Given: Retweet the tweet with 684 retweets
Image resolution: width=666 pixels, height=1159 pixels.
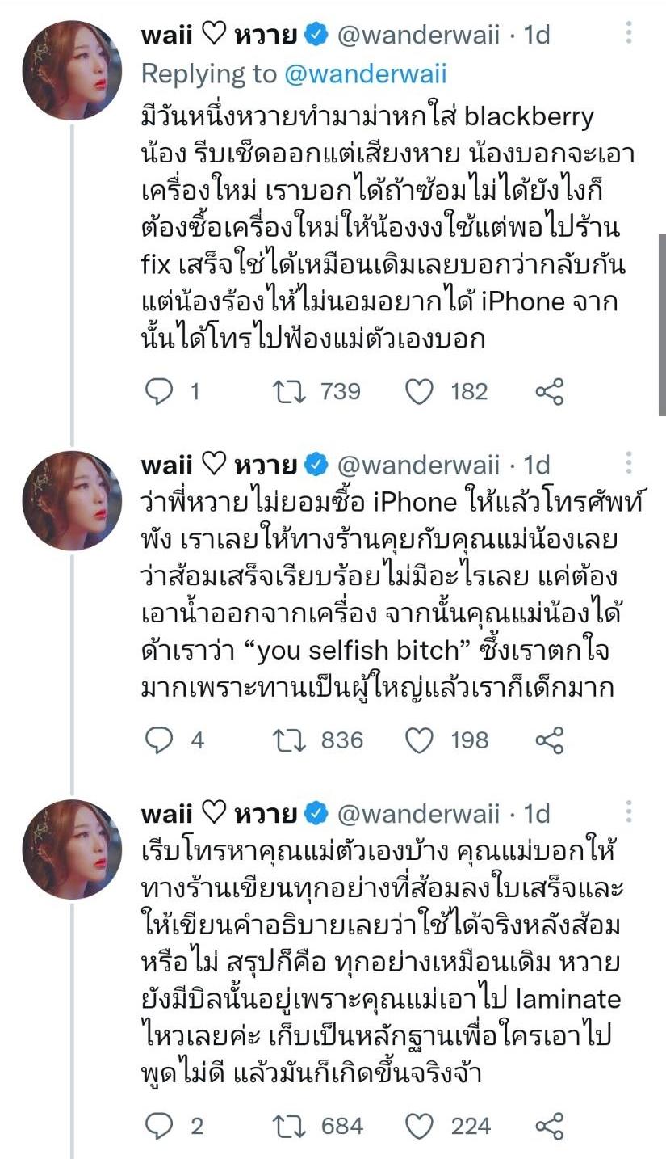Looking at the screenshot, I should (287, 1126).
